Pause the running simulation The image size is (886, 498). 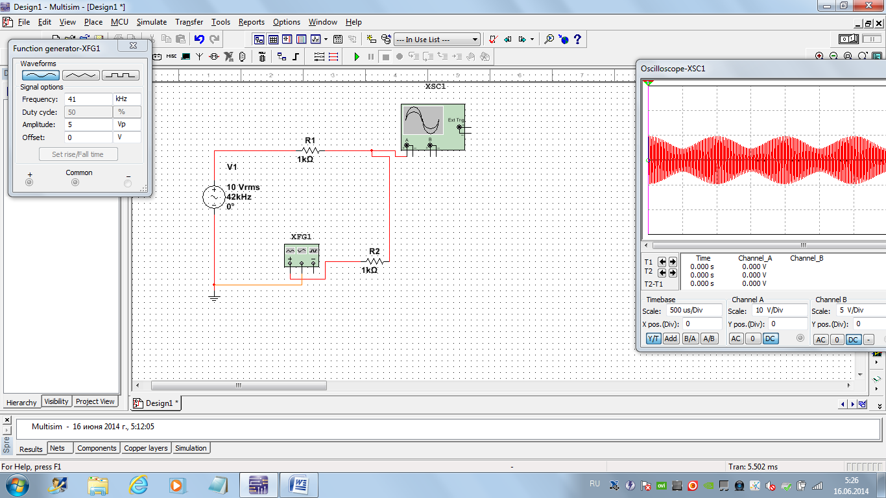pos(371,56)
